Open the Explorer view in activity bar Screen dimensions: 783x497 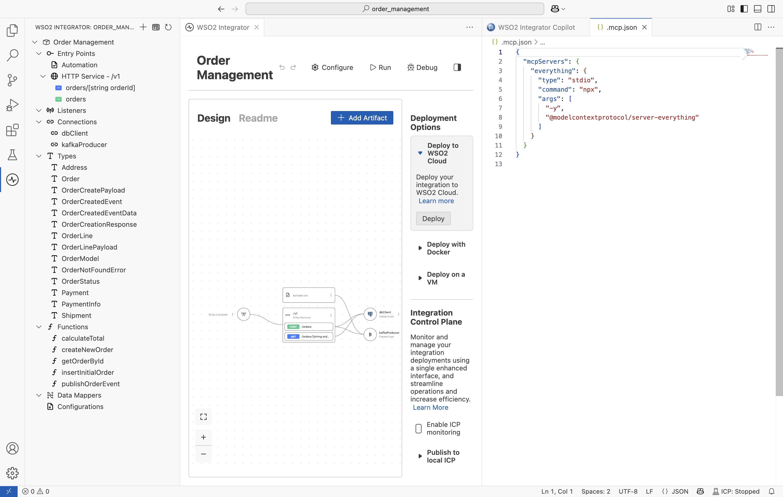point(12,30)
